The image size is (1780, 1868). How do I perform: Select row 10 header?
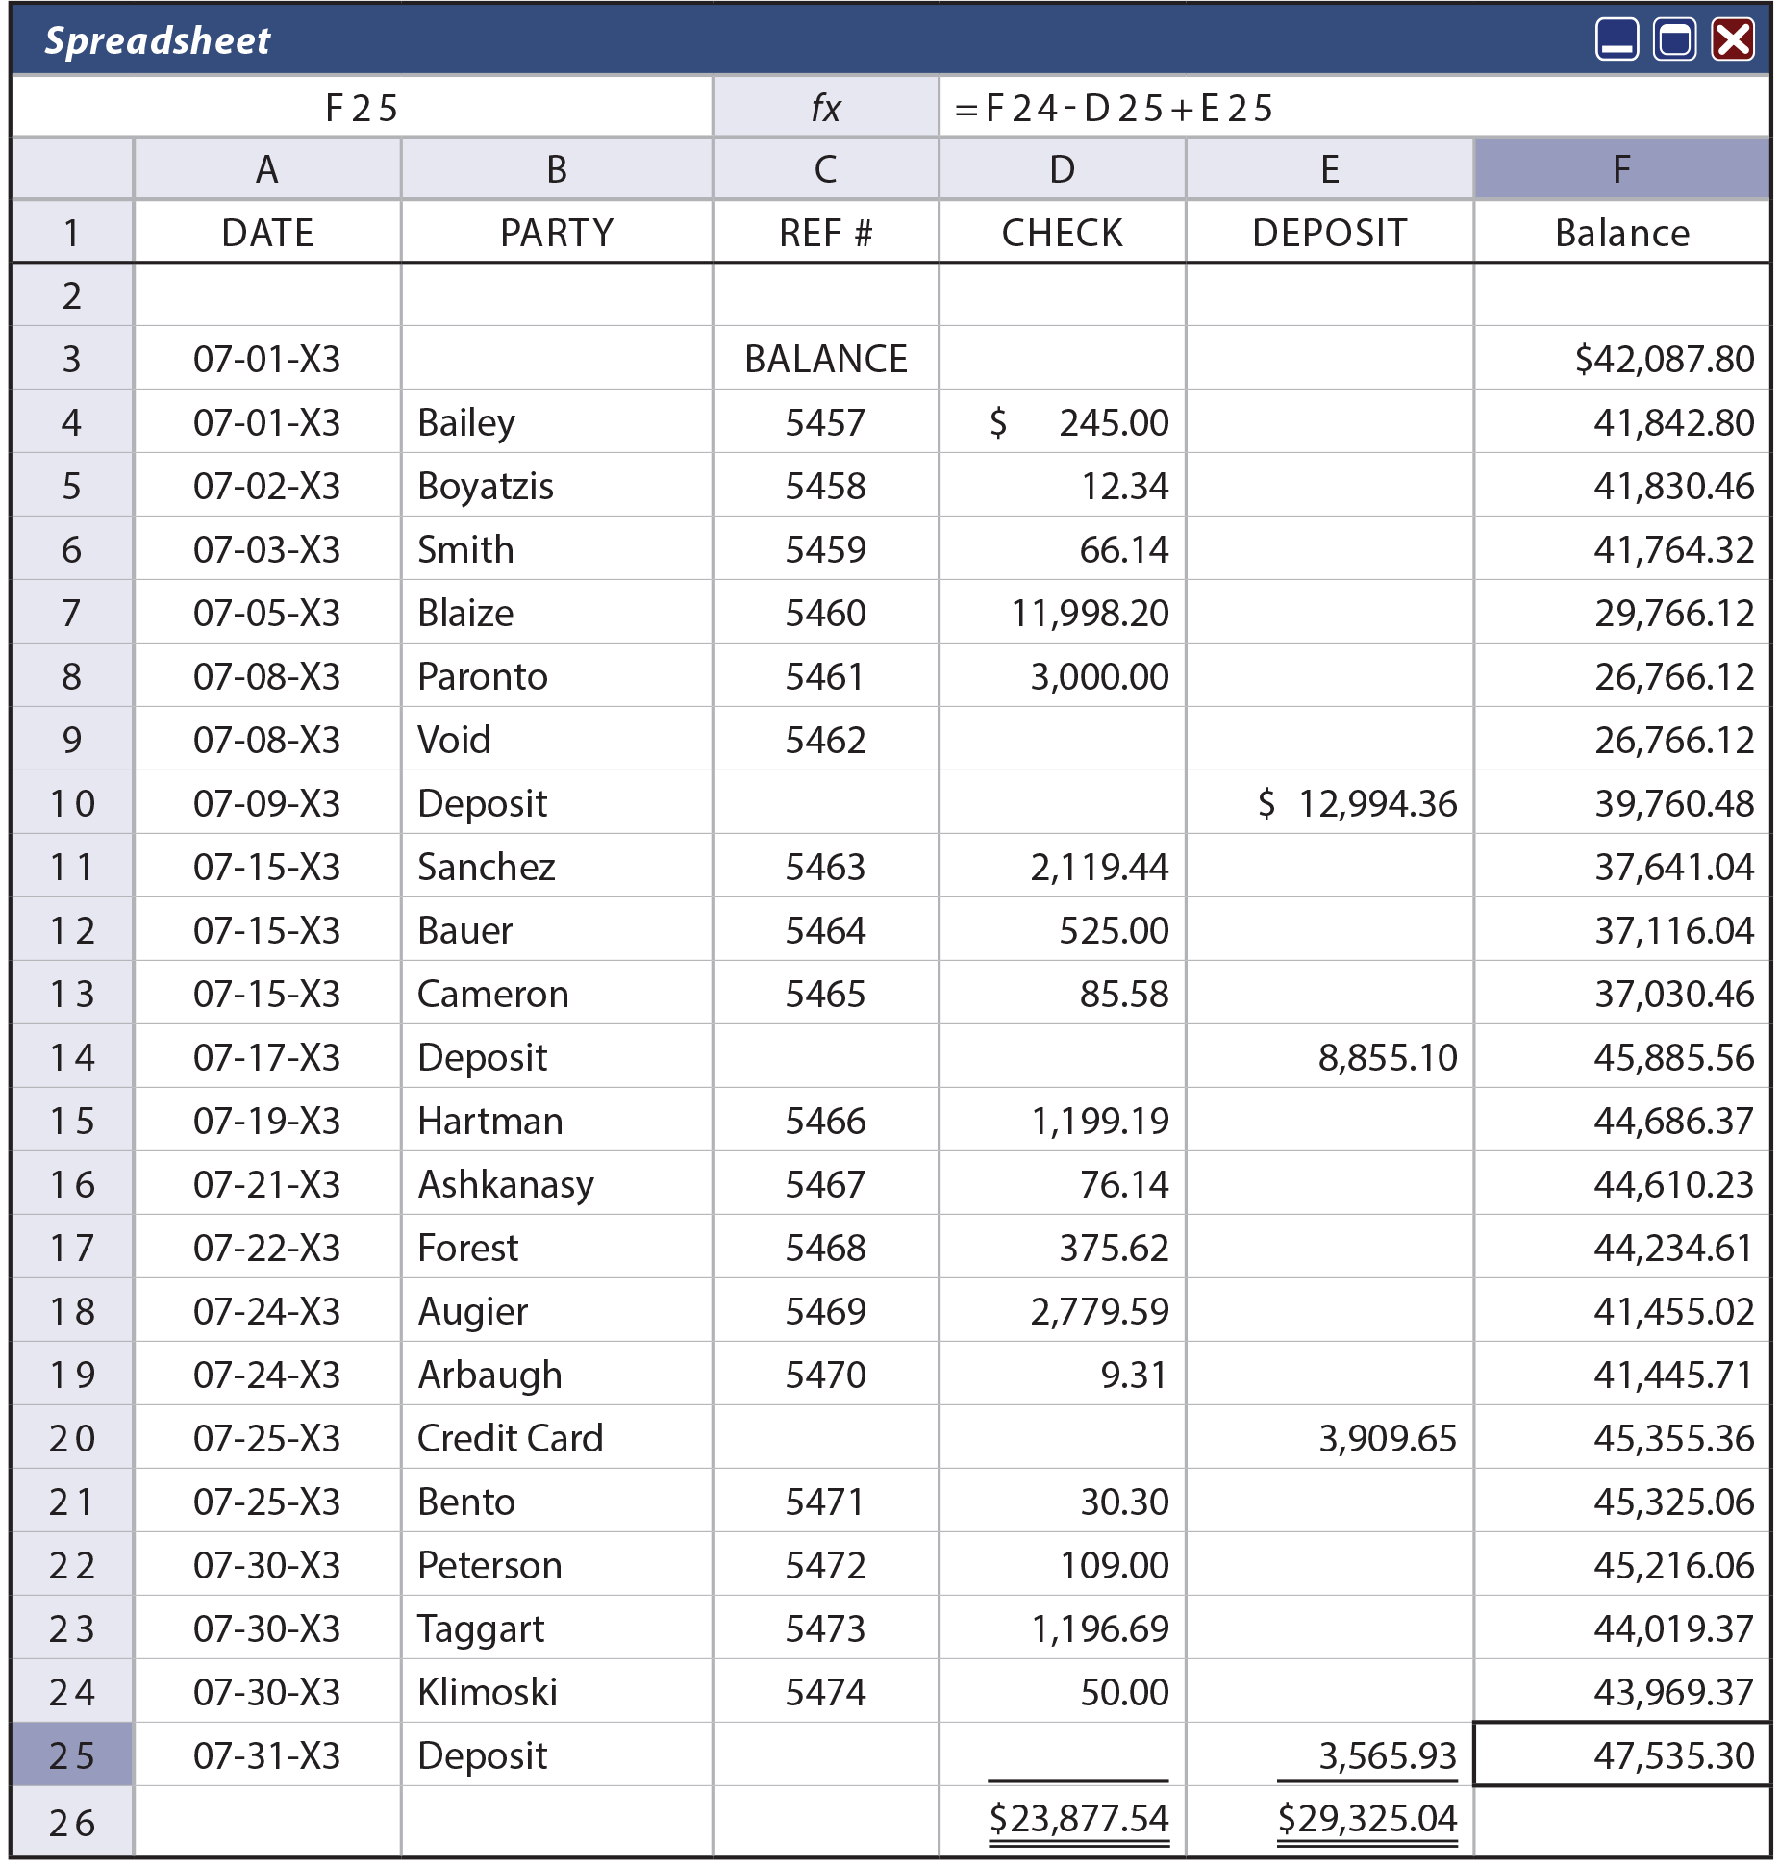coord(72,802)
